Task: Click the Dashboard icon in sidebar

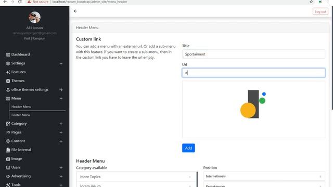Action: tap(8, 55)
